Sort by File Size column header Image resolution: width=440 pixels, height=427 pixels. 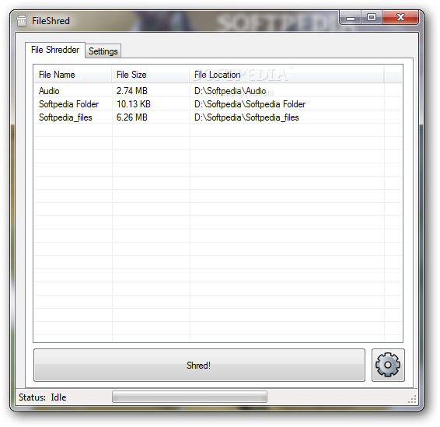coord(151,75)
